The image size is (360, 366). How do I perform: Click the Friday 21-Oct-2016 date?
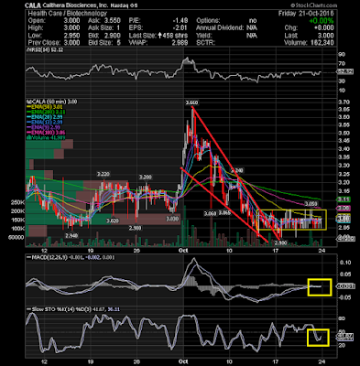(x=306, y=14)
